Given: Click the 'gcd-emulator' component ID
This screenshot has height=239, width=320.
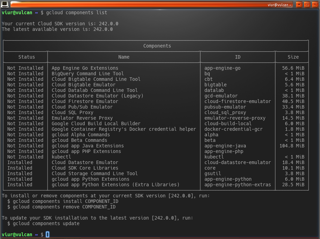Looking at the screenshot, I should coord(221,96).
